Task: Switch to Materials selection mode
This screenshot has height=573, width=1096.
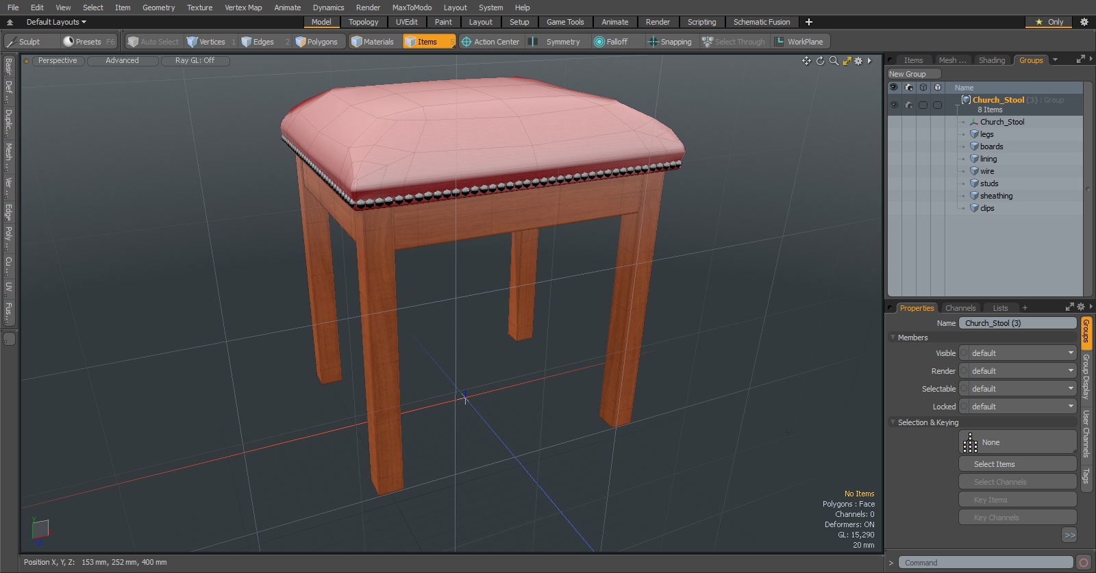Action: [373, 42]
